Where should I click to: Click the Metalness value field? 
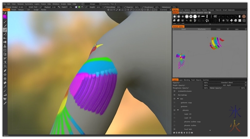[x=174, y=7]
